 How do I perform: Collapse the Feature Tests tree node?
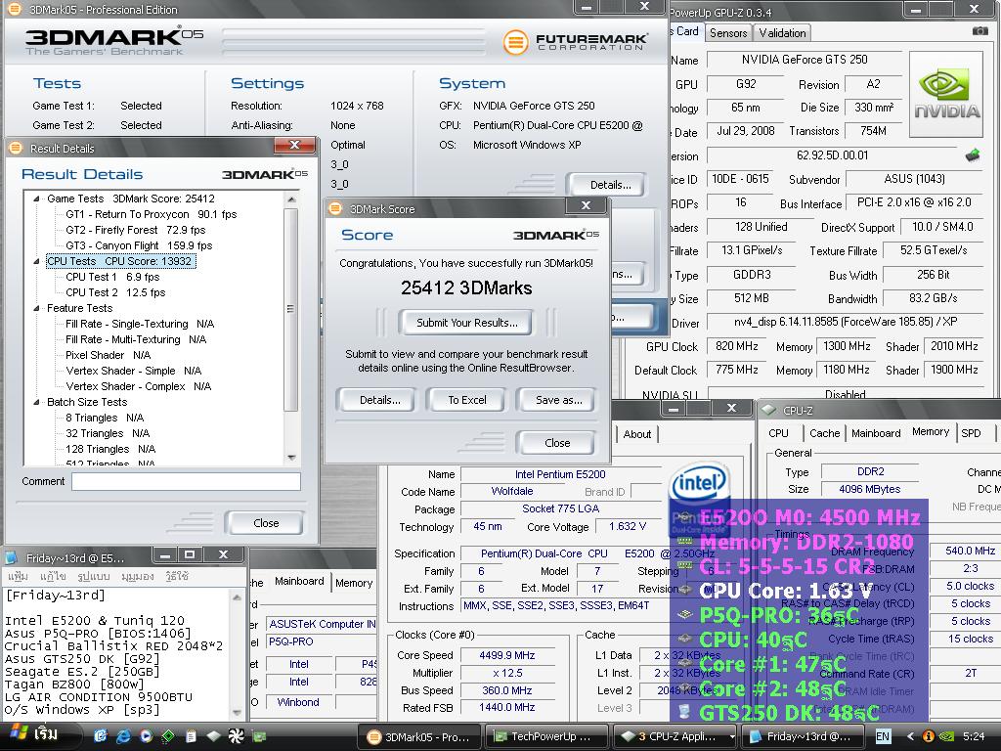[36, 308]
